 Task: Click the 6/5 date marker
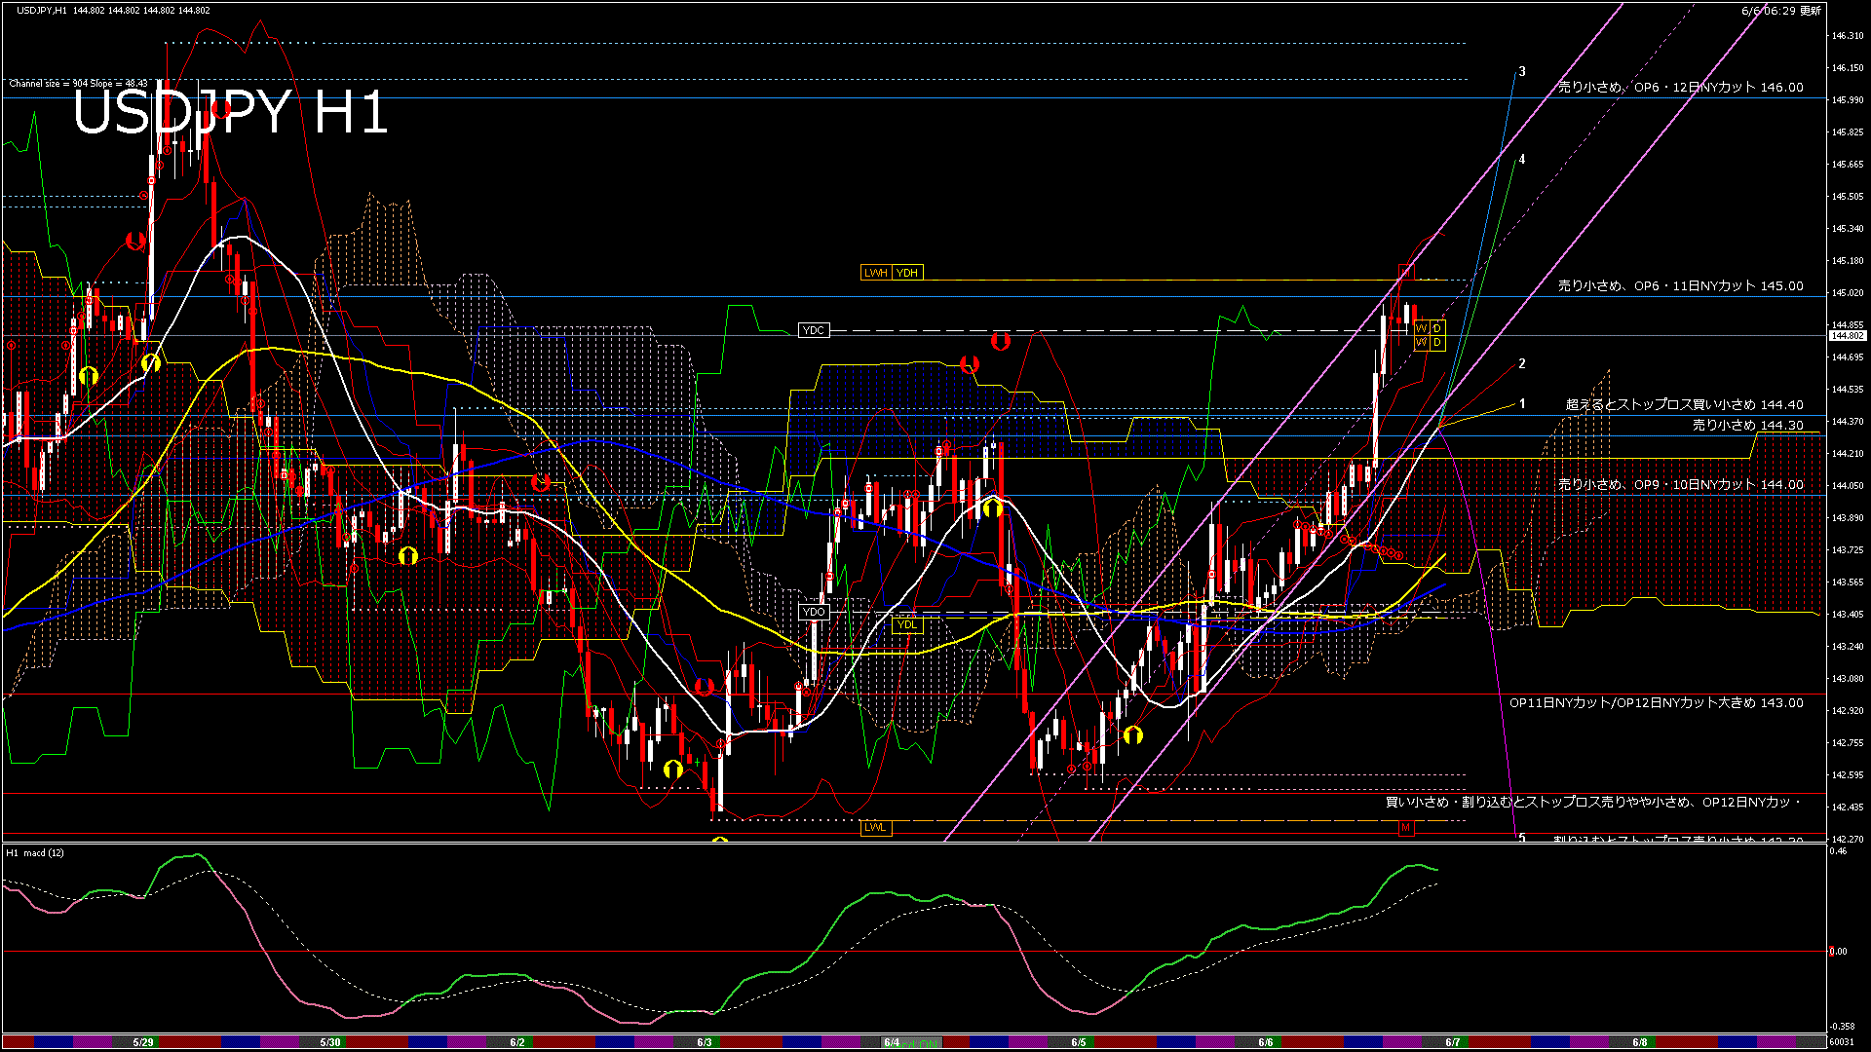(x=1079, y=1042)
